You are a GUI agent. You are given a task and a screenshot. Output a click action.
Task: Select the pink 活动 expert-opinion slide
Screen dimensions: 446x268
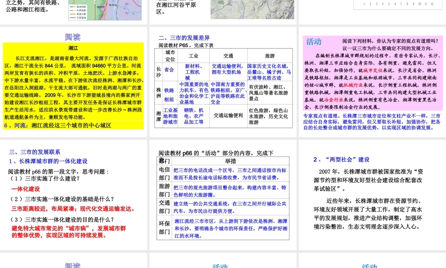coord(372,82)
